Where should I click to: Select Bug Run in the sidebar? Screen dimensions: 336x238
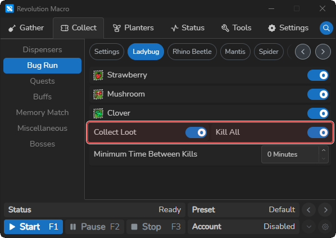pos(43,66)
